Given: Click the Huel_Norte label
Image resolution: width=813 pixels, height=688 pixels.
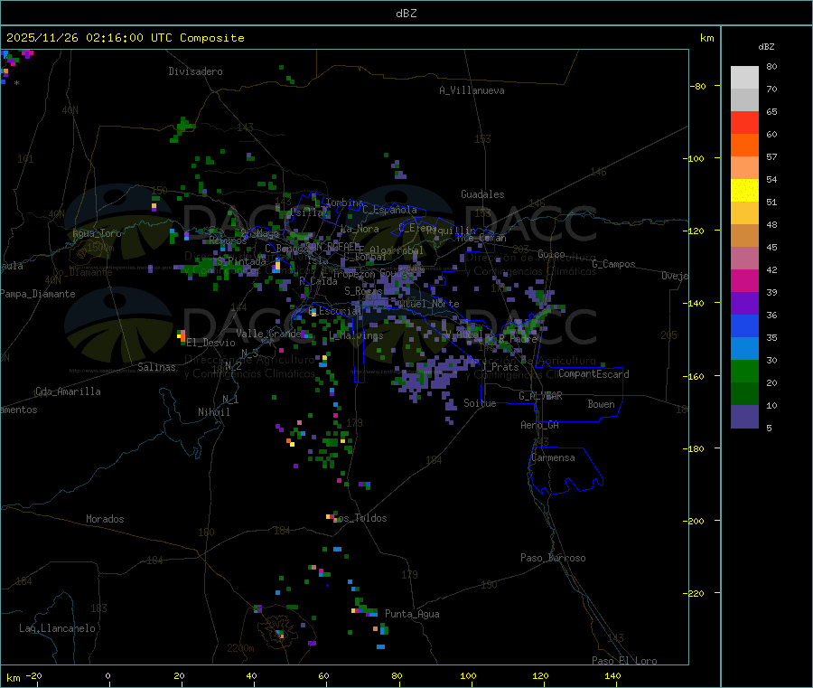Looking at the screenshot, I should coord(430,304).
